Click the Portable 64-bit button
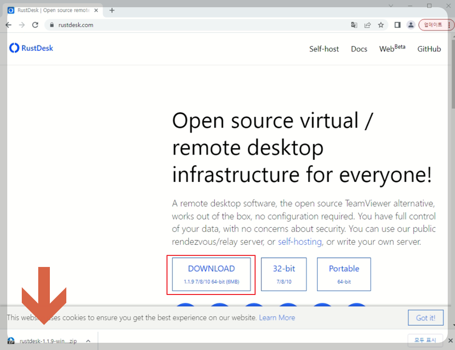 click(344, 274)
